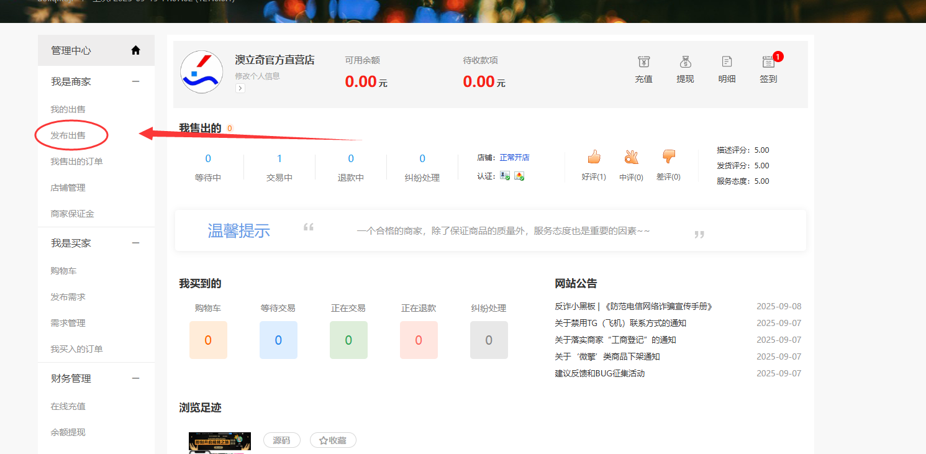Click the store avatar logo
The image size is (926, 454).
tap(201, 71)
